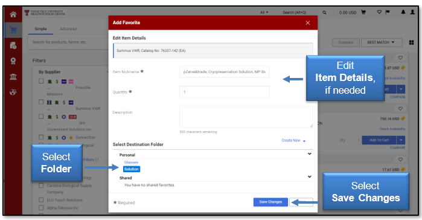Open the cart icon in header

[x=363, y=12]
